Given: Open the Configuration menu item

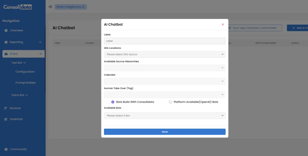Looking at the screenshot, I should click(25, 72).
